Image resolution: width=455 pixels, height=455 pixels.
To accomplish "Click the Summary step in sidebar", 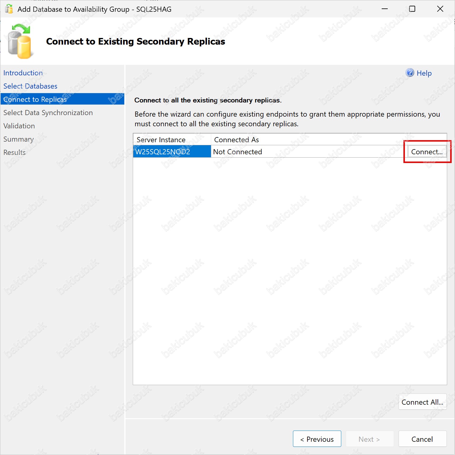I will [18, 139].
